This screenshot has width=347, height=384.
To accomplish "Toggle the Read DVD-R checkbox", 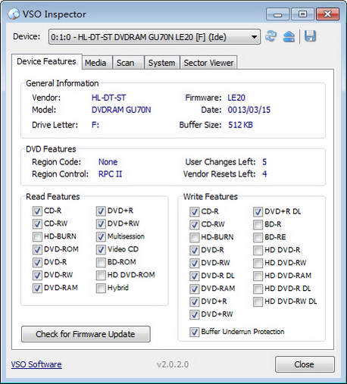I will [37, 262].
